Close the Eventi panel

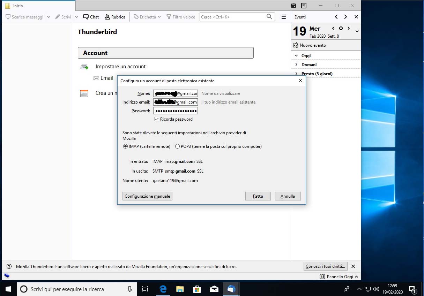[356, 17]
